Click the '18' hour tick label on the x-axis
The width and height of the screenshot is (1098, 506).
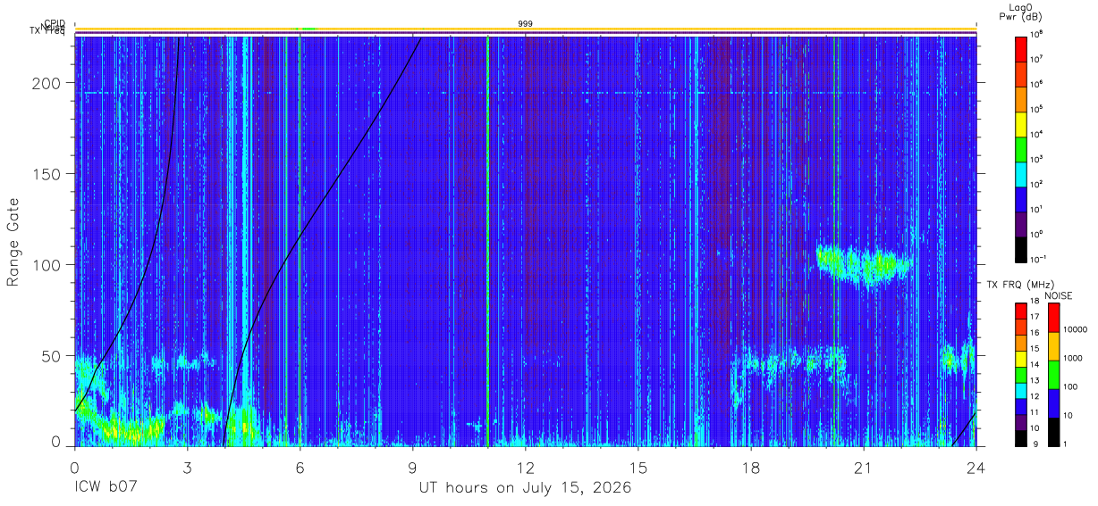[751, 468]
